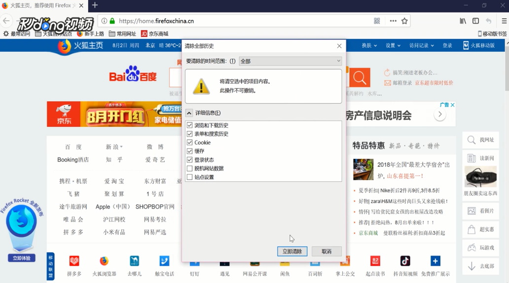Click the 玩游戏 gamepad icon
The image size is (509, 283).
point(472,248)
